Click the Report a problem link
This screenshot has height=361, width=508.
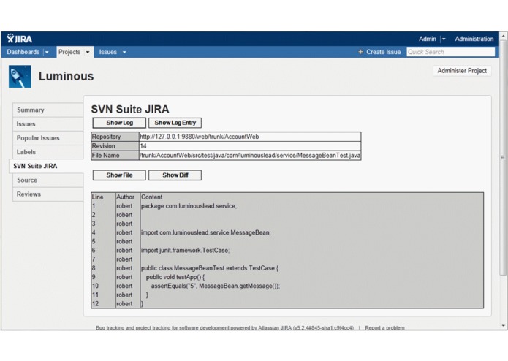tap(384, 327)
